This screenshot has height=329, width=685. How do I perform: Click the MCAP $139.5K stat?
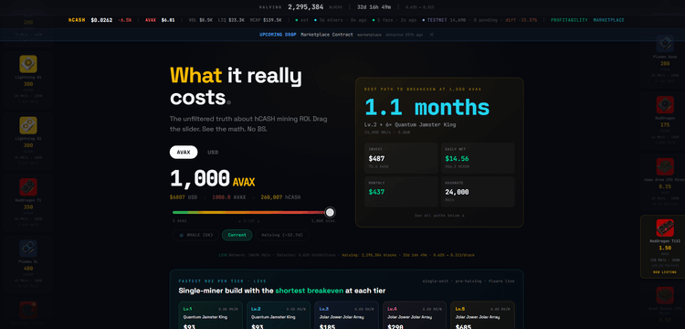point(266,20)
